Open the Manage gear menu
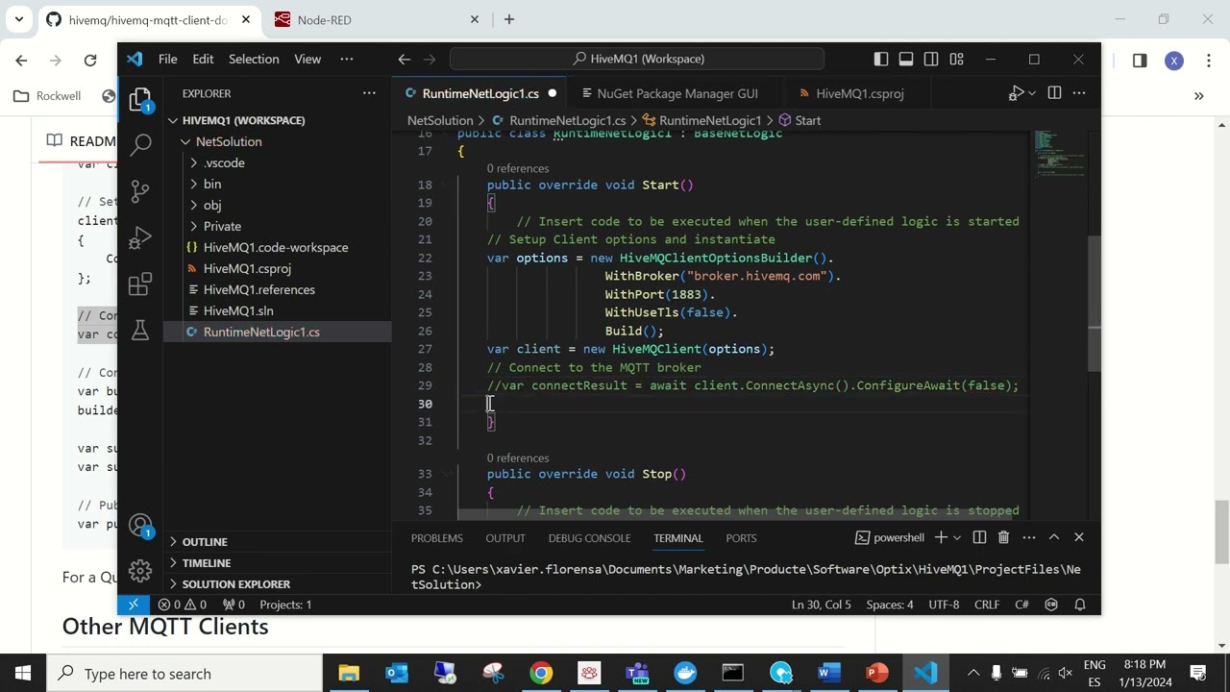 click(140, 571)
